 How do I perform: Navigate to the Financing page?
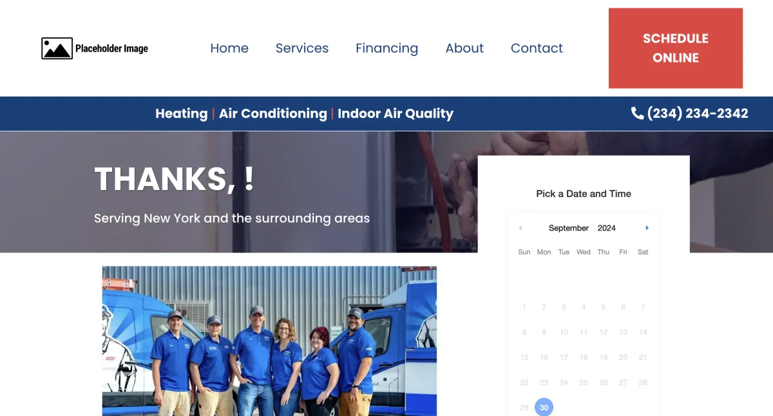[386, 48]
